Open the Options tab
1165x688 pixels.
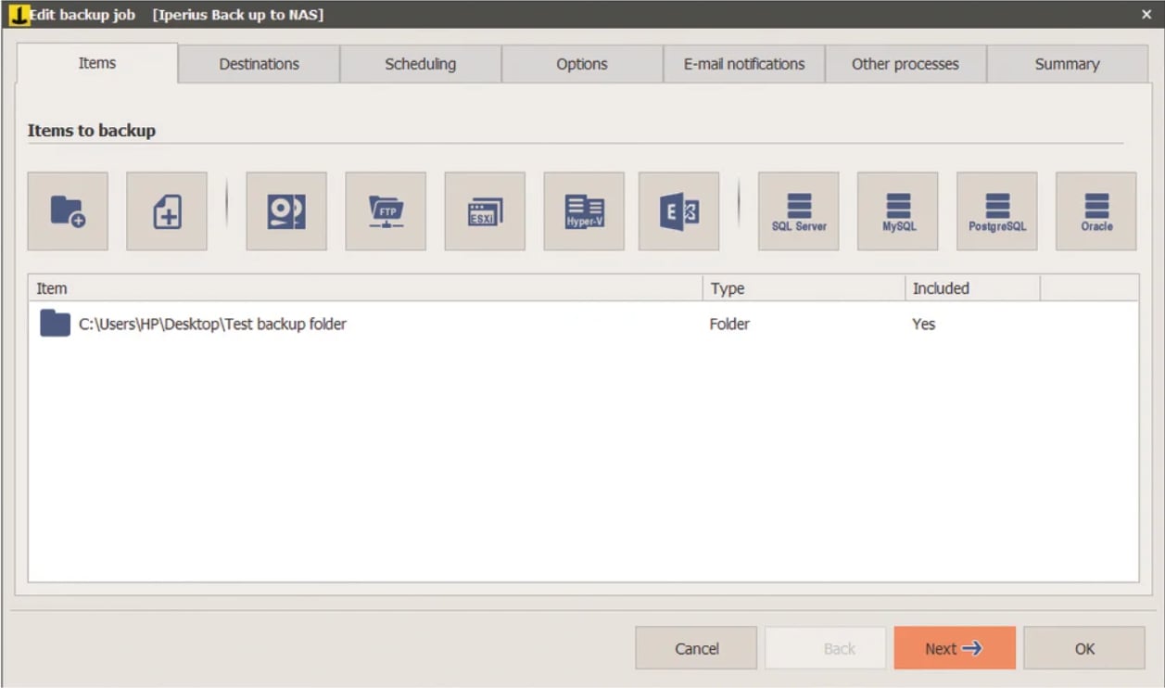point(582,64)
